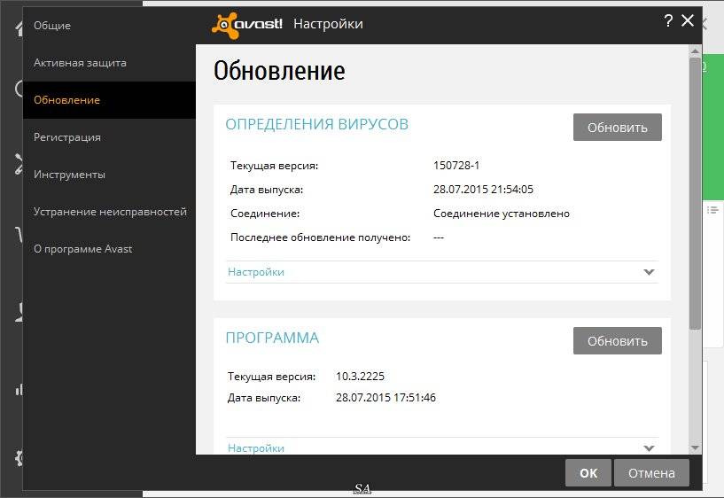Click the ОПРЕДЕЛЕНИЯ ВИРУСОВ heading

[x=316, y=125]
